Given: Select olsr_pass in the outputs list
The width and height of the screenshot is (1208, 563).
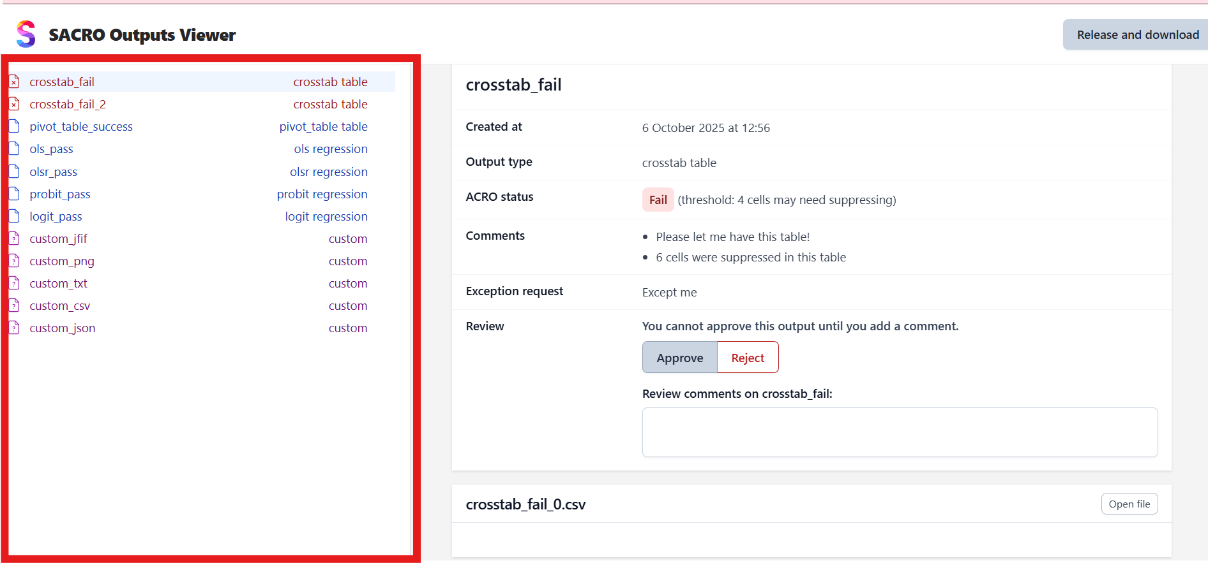Looking at the screenshot, I should tap(54, 172).
